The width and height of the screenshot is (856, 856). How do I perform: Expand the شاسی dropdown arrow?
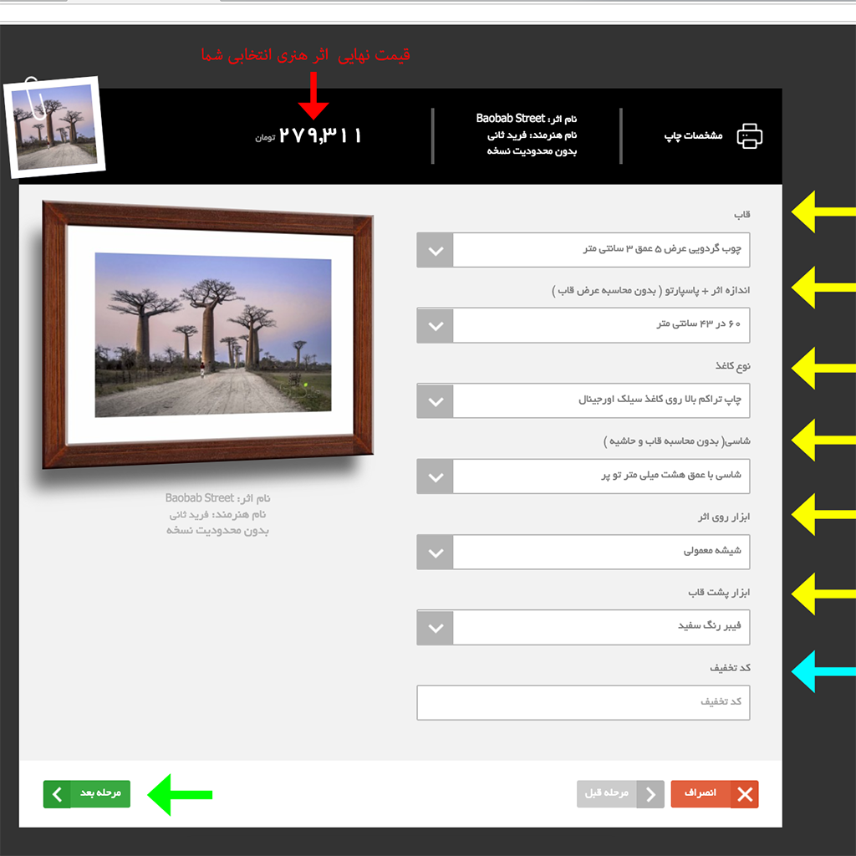tap(435, 476)
